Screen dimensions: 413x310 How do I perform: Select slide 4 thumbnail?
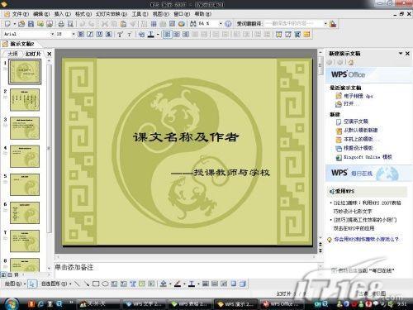(25, 156)
